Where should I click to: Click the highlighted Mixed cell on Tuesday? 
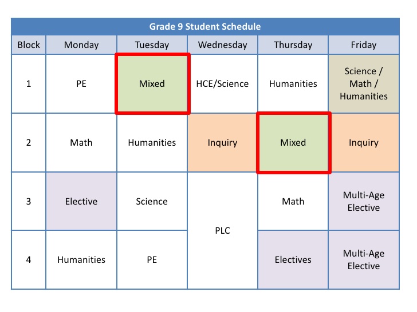point(152,84)
